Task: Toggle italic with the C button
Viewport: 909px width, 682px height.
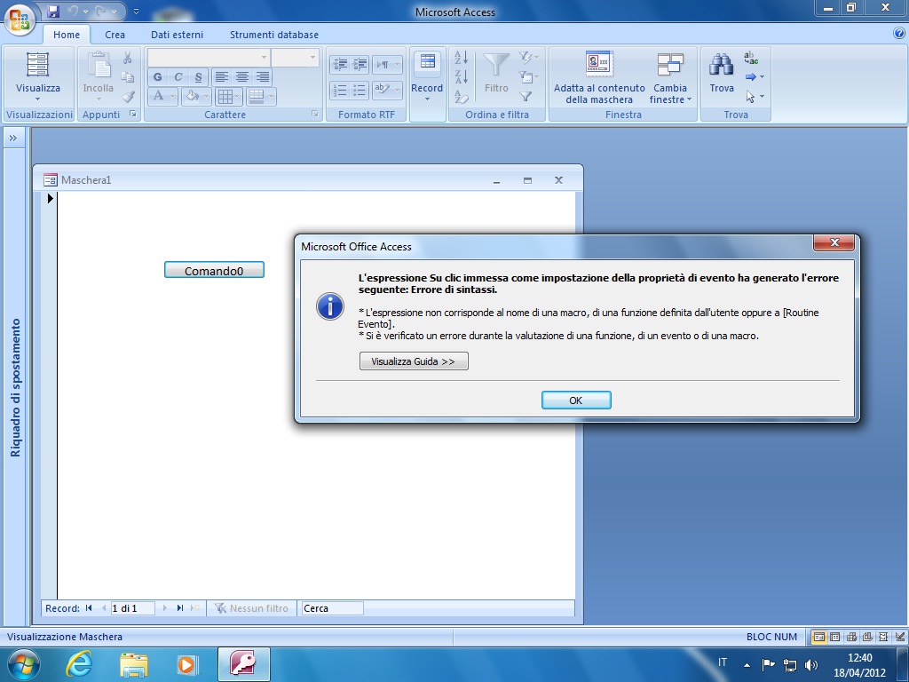Action: 178,76
